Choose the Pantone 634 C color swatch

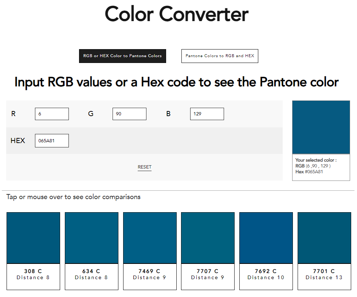click(91, 238)
